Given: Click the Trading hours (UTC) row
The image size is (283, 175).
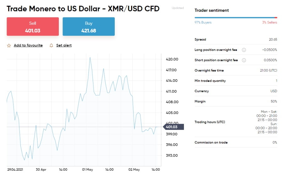Looking at the screenshot, I should [236, 122].
